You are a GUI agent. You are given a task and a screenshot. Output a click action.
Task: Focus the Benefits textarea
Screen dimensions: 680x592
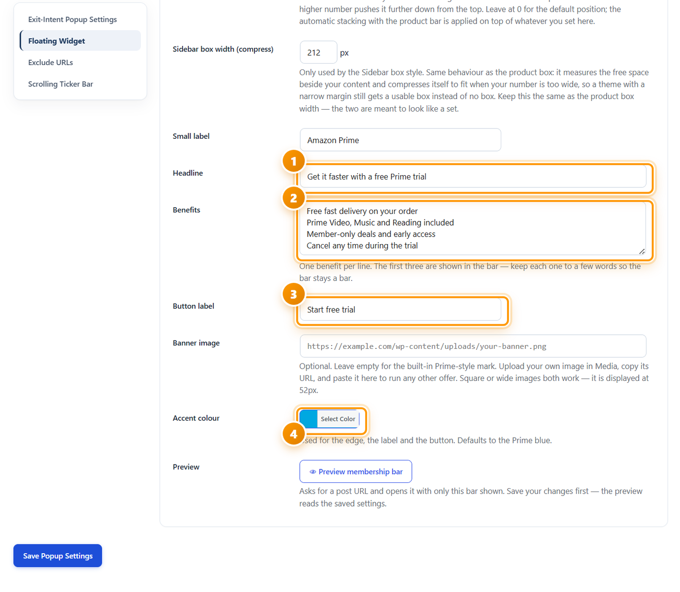[473, 229]
